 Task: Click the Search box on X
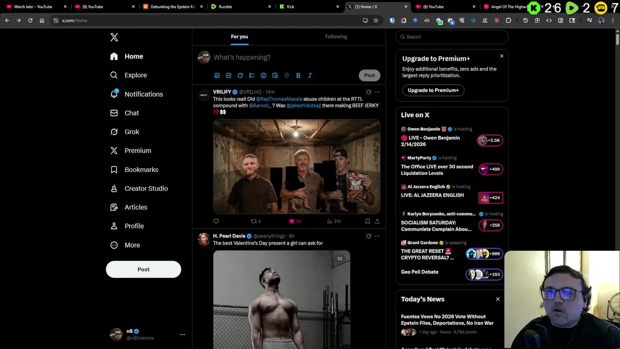coord(452,37)
